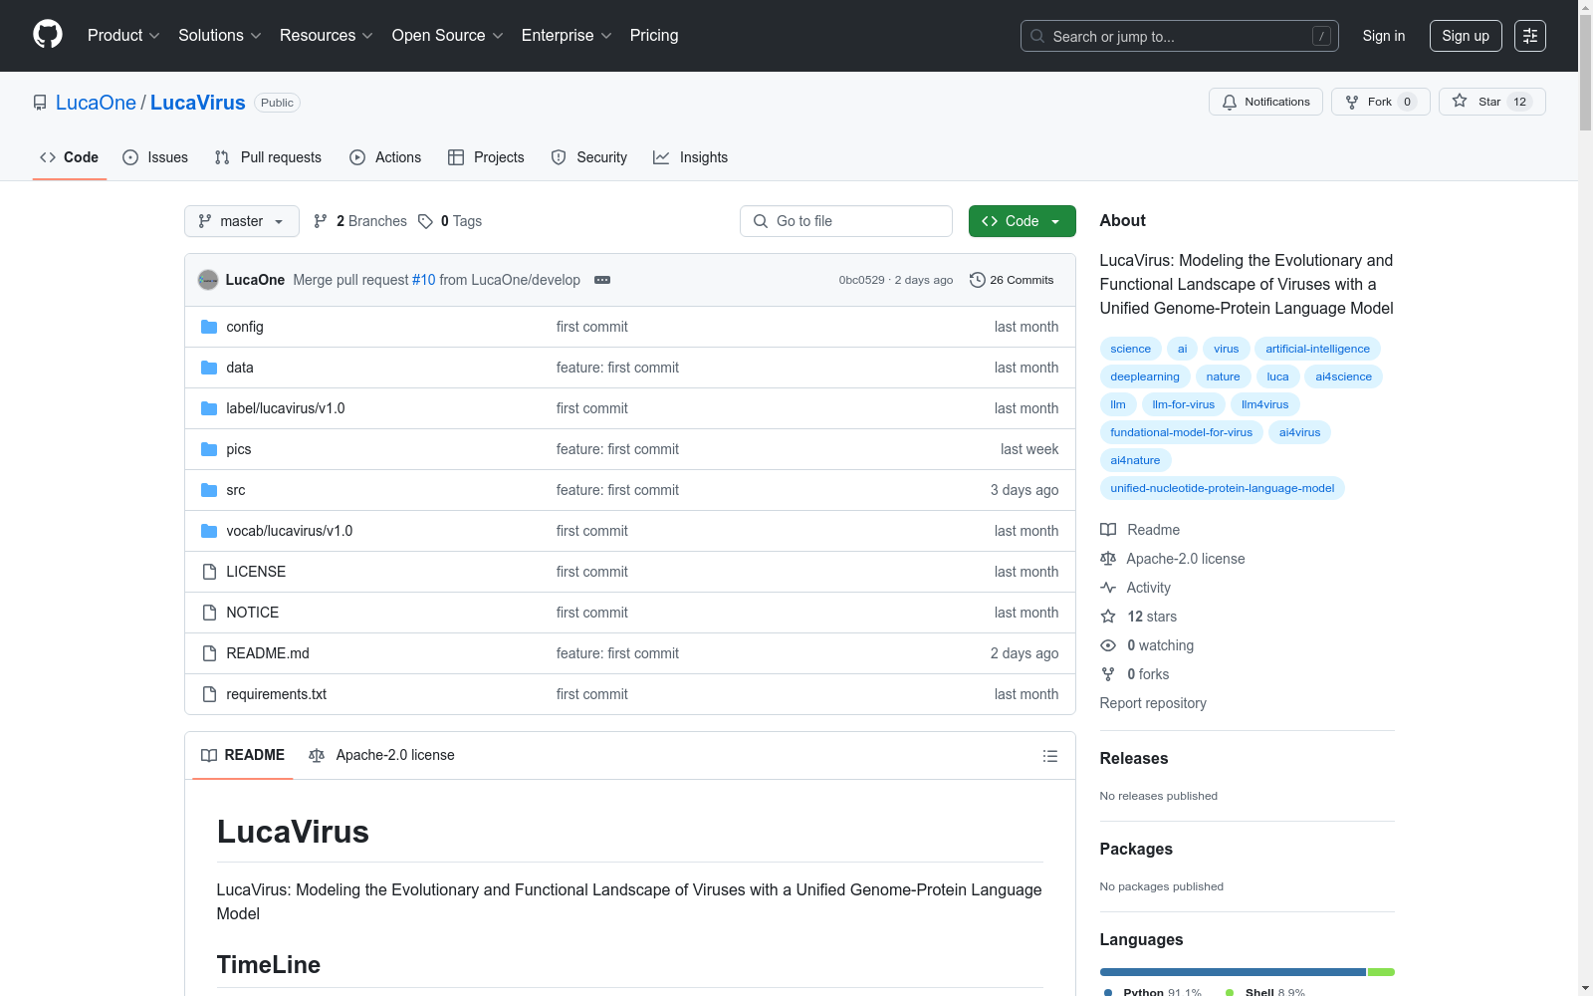Click the page vertical scrollbar thumb
This screenshot has height=996, width=1593.
pyautogui.click(x=1585, y=74)
